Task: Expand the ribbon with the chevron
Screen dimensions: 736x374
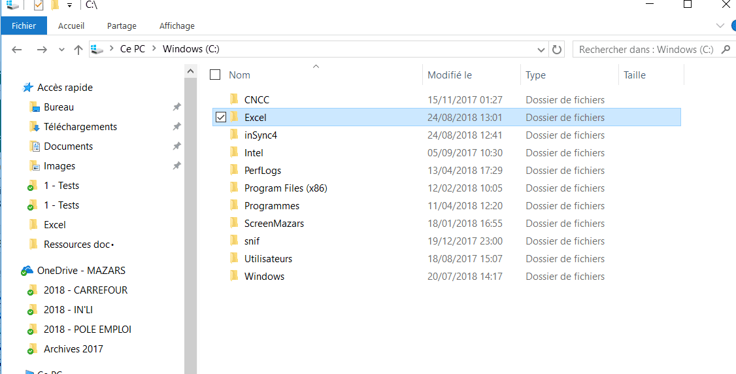Action: (x=720, y=26)
